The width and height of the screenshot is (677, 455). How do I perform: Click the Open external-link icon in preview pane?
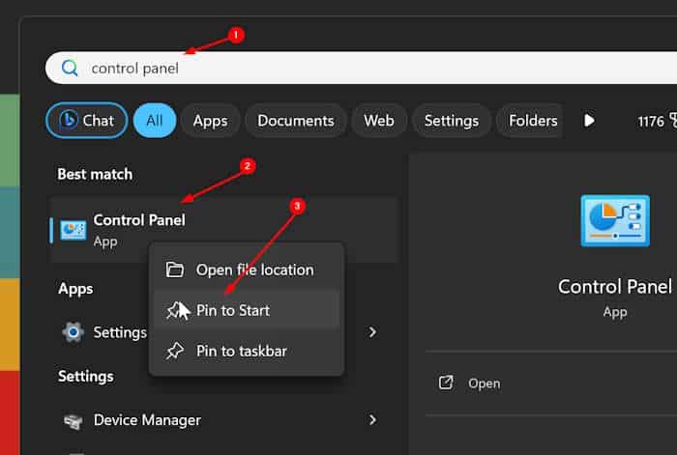446,383
